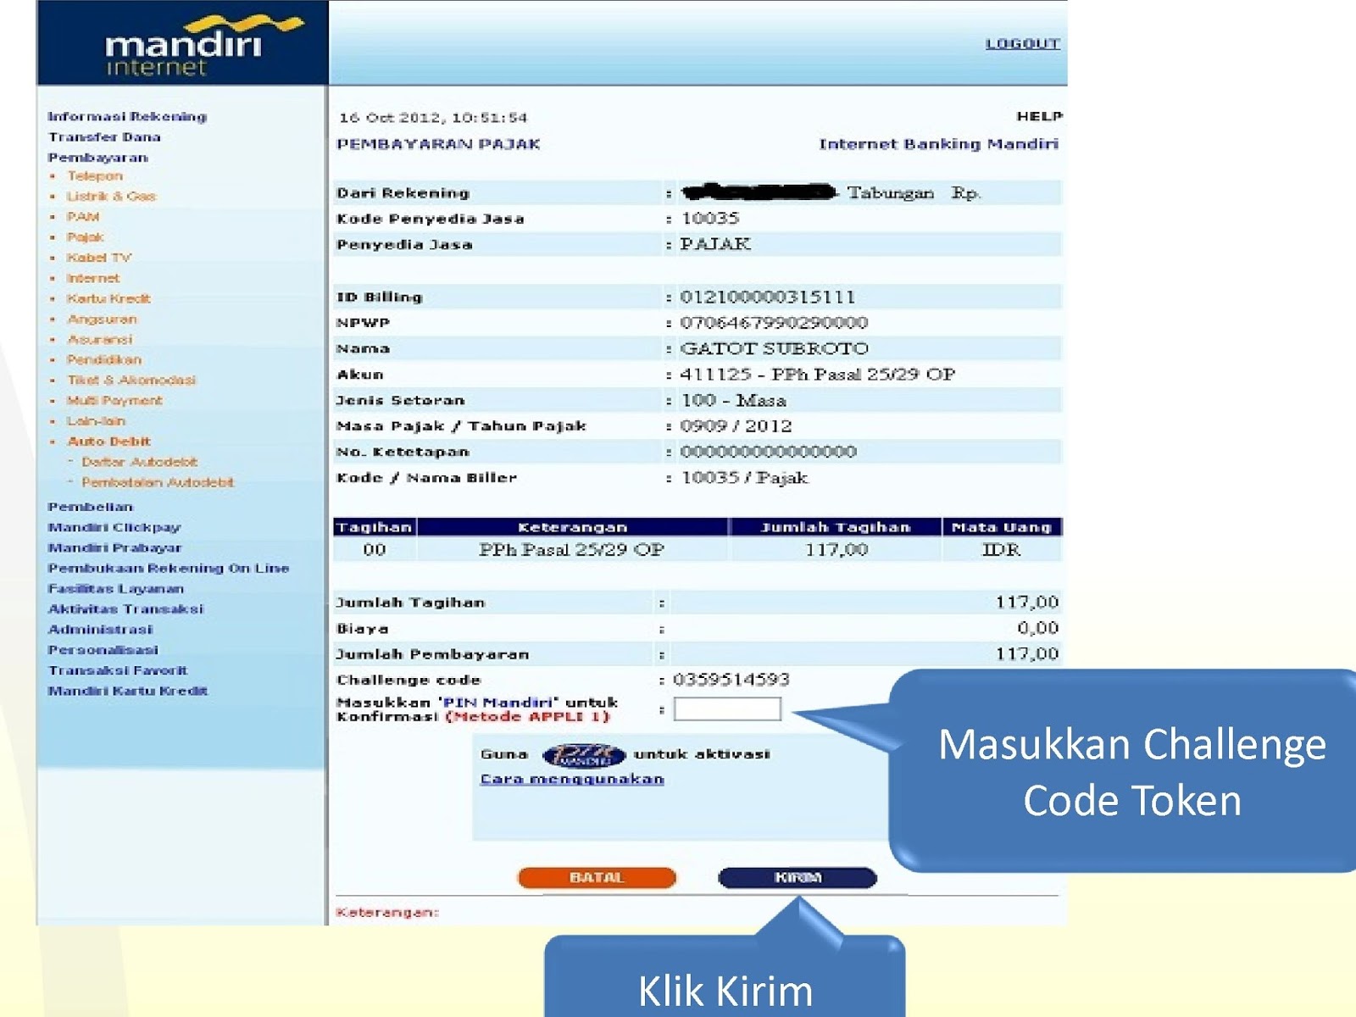1356x1017 pixels.
Task: Select Kartu Kredit payment option
Action: 108,298
